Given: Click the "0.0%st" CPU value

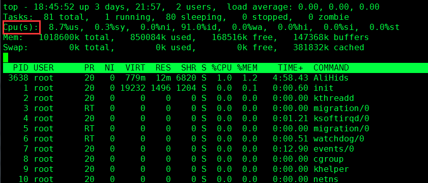Looking at the screenshot, I should pyautogui.click(x=385, y=27).
